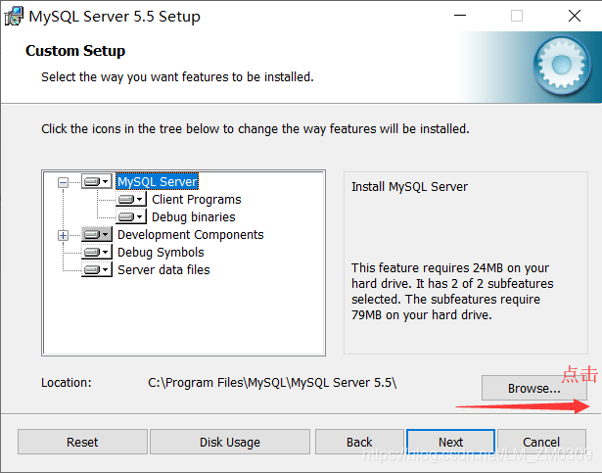Close the MySQL Server Setup window
Image resolution: width=602 pixels, height=473 pixels.
(x=575, y=16)
